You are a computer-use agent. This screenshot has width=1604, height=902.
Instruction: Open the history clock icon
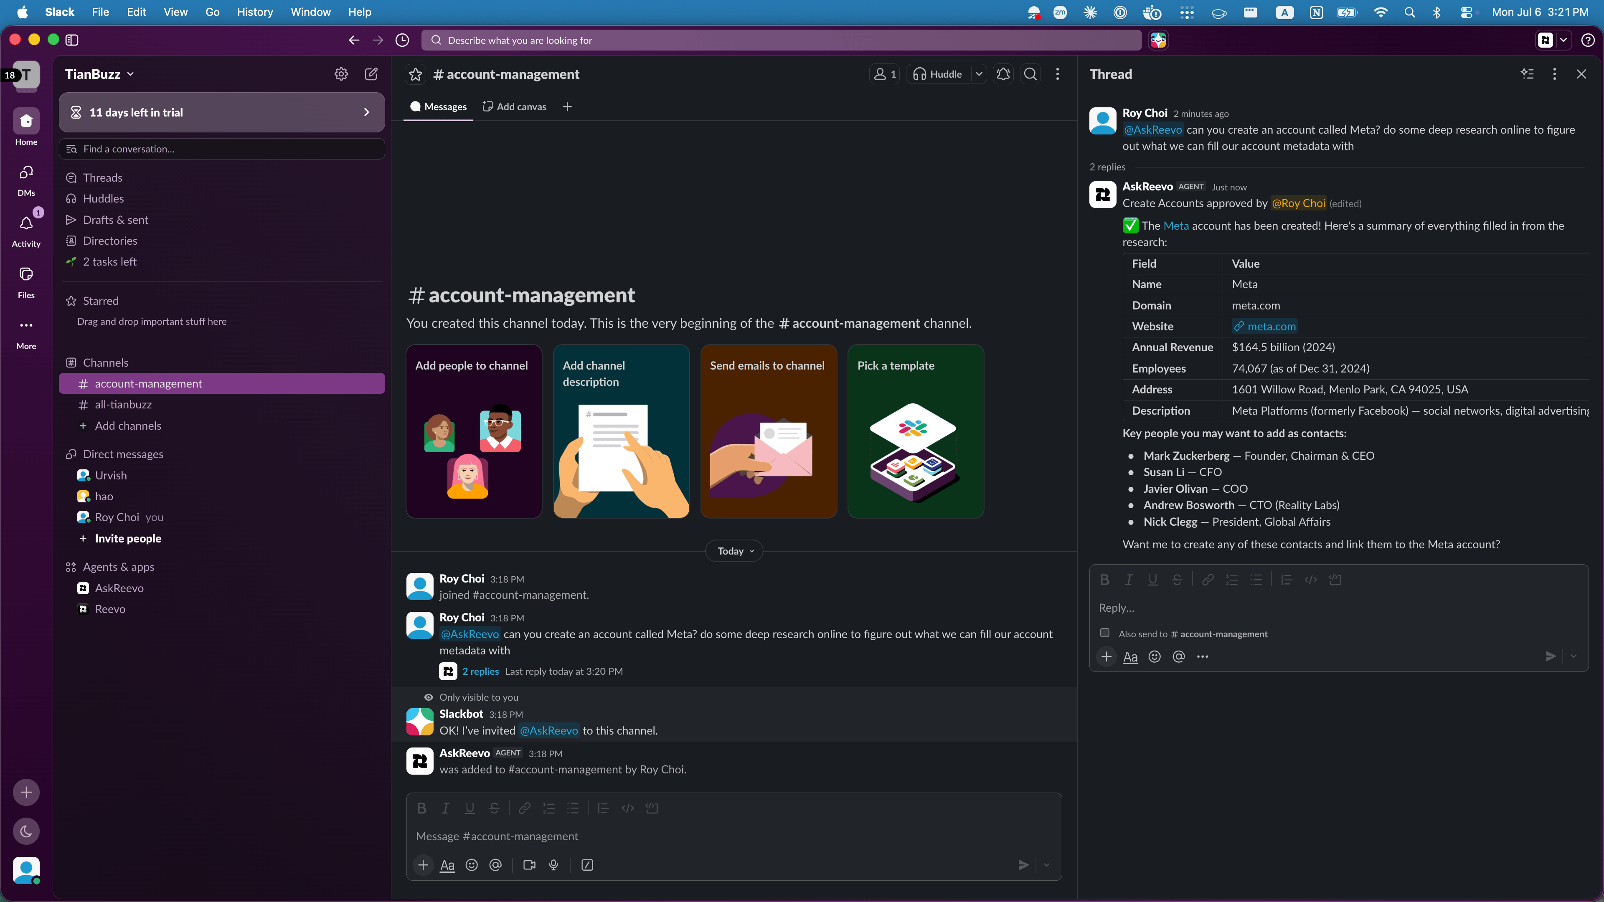click(402, 41)
